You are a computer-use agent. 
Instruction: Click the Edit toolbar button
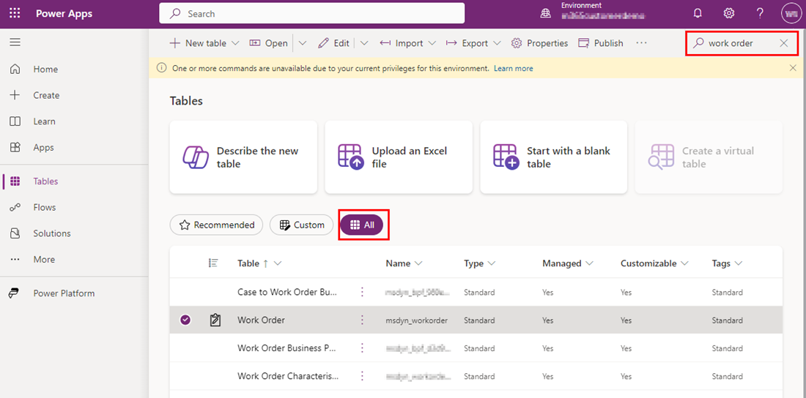(x=334, y=44)
